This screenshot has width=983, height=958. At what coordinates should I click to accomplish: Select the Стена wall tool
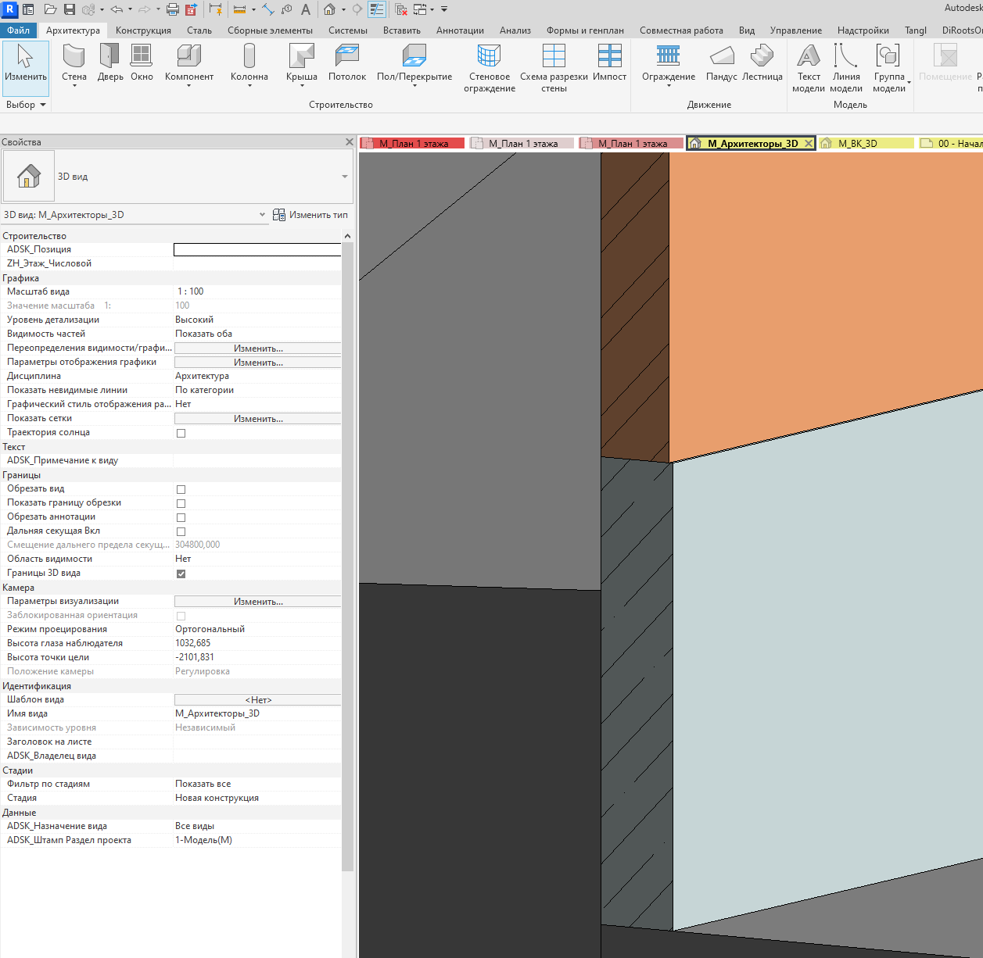point(74,64)
